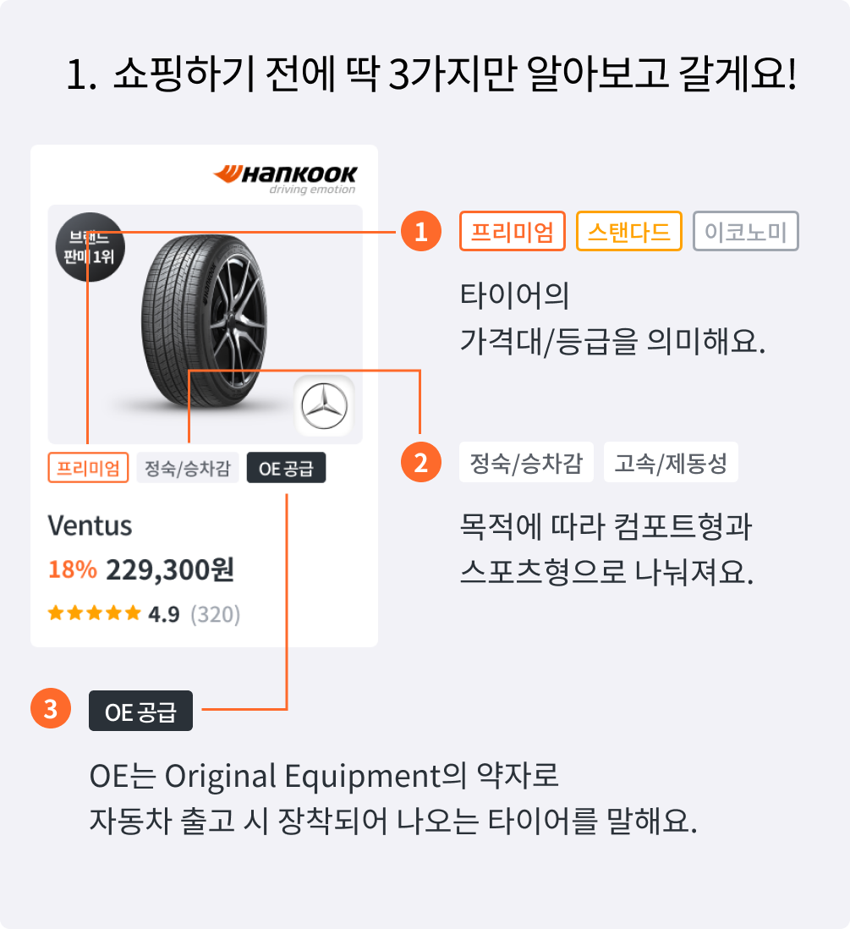Open the Ventus tire product image

[x=205, y=323]
